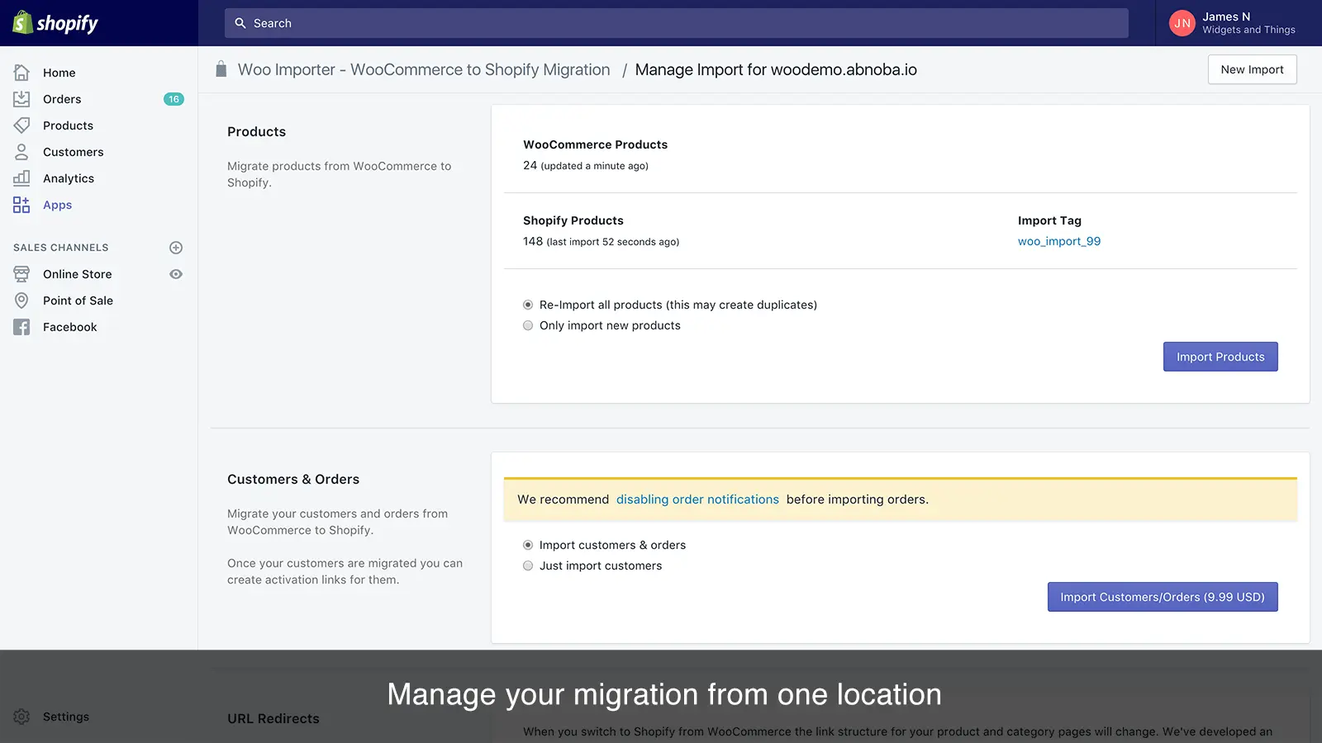1322x743 pixels.
Task: Go to Online Store channel
Action: pyautogui.click(x=77, y=274)
